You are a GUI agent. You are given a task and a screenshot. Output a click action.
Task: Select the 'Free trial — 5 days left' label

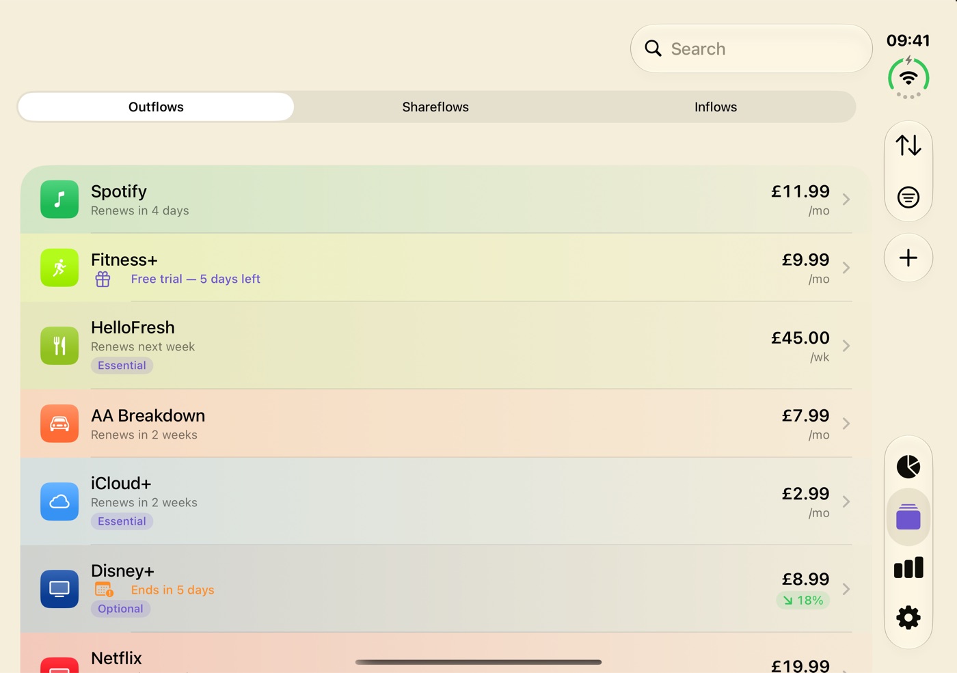196,279
